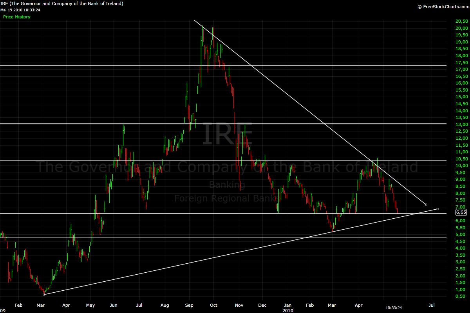
Task: Click the 16,00 price axis label
Action: 461,83
